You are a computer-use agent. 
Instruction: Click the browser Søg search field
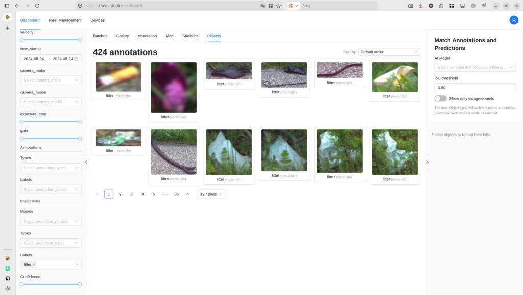click(x=339, y=6)
